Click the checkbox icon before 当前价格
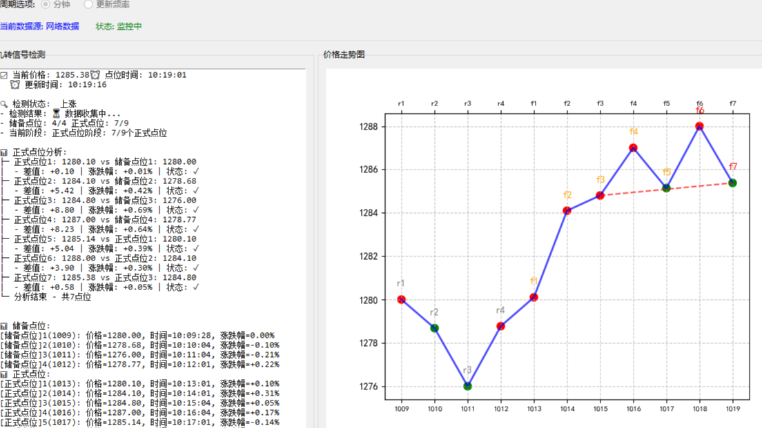This screenshot has width=762, height=428. 4,74
